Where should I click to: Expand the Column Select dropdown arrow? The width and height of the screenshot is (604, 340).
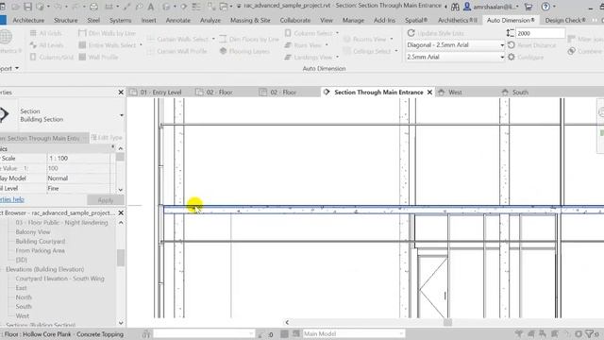337,33
